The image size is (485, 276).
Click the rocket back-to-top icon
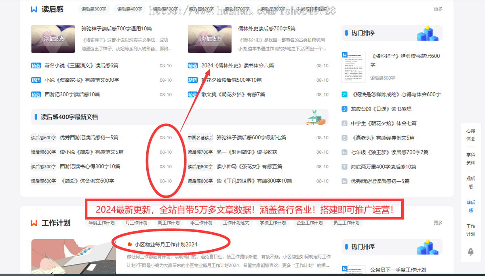(x=470, y=251)
